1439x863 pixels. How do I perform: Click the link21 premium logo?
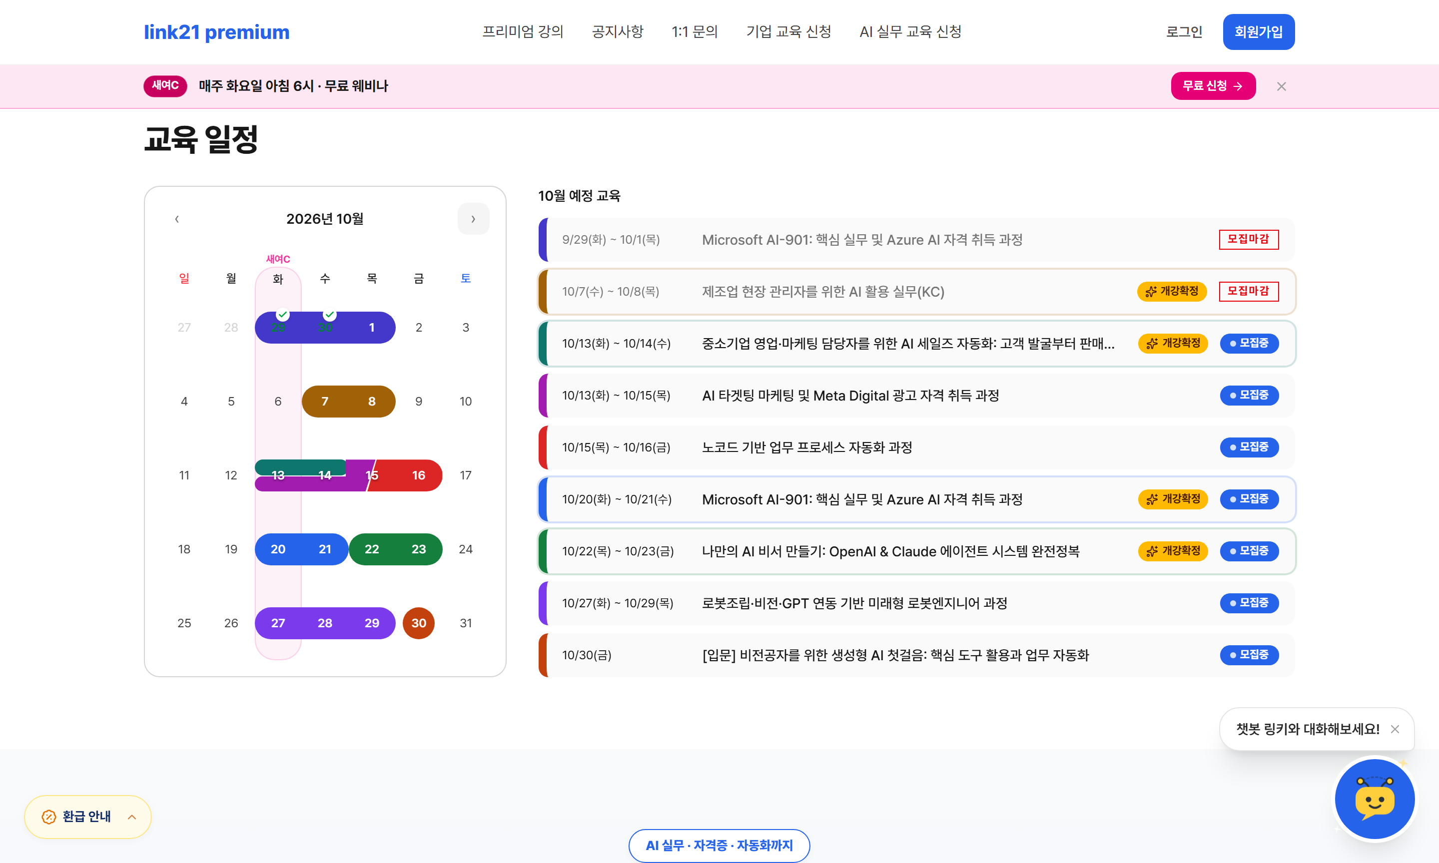(x=216, y=32)
